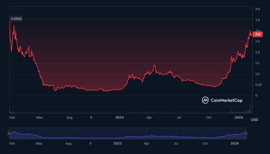This screenshot has width=270, height=154.
Task: Click the 0.50 y-axis price label
Action: (258, 85)
